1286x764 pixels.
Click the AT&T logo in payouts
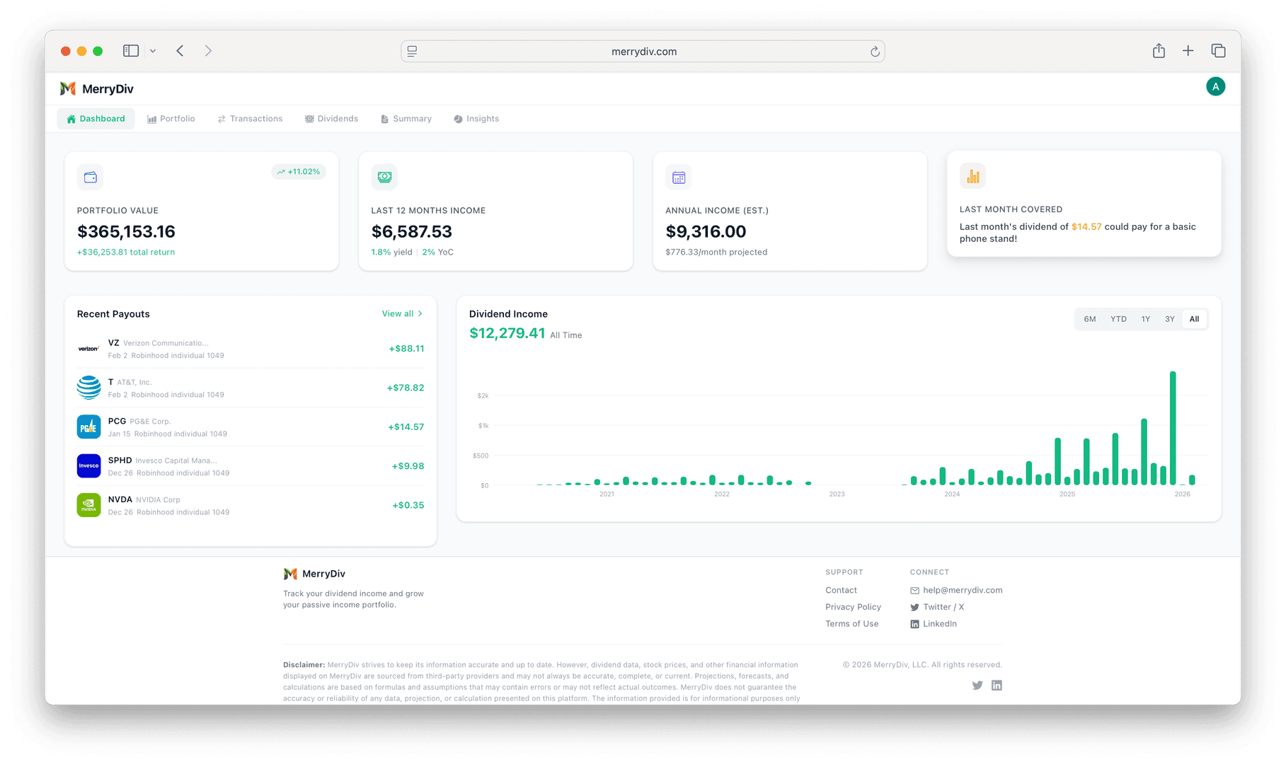pos(88,388)
